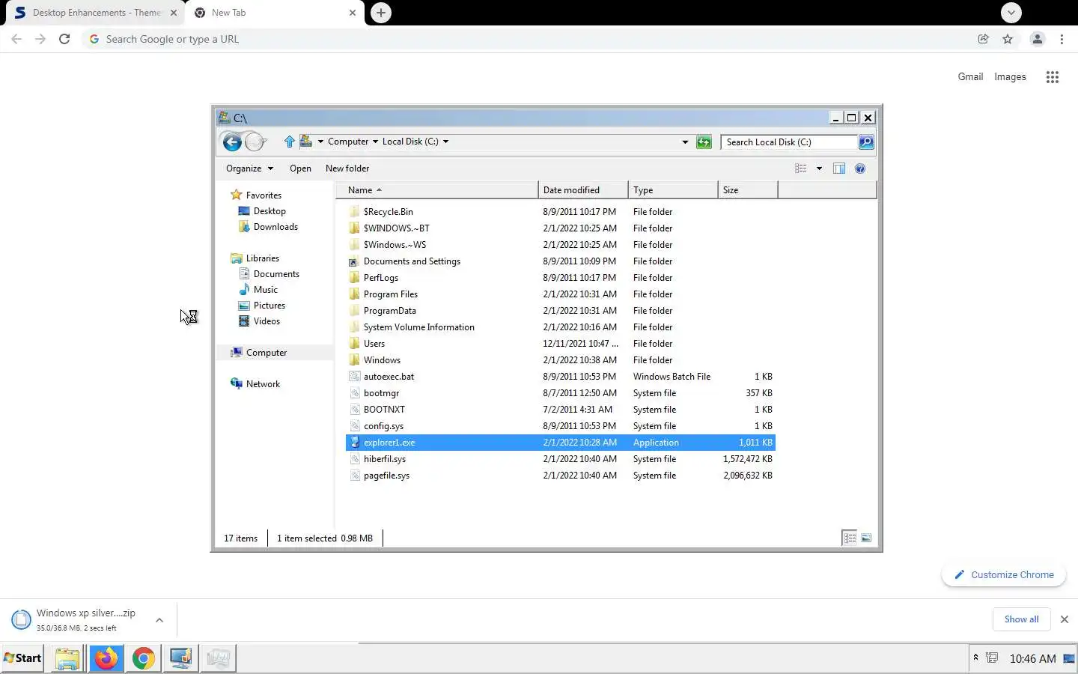Go back with Explorer's blue back arrow
The width and height of the screenshot is (1078, 674).
click(232, 142)
